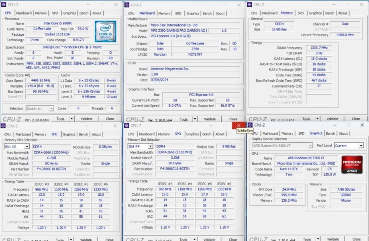
Task: Open the Bench tab in the Slot #4 SPD window
Action: tap(207, 134)
